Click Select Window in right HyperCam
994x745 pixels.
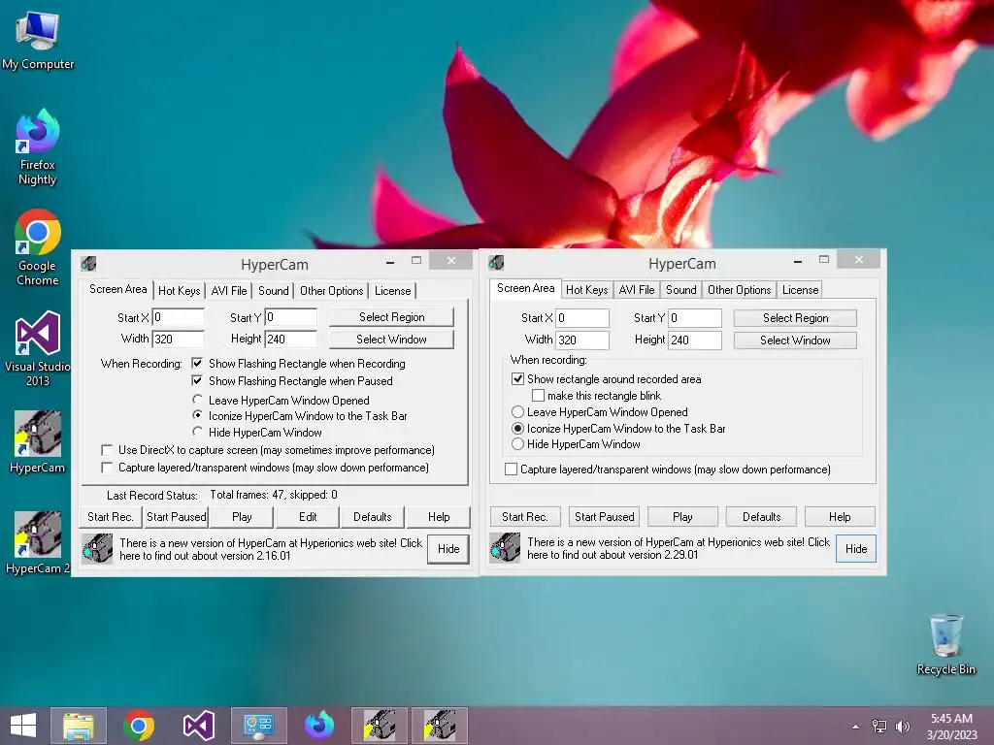pyautogui.click(x=795, y=340)
